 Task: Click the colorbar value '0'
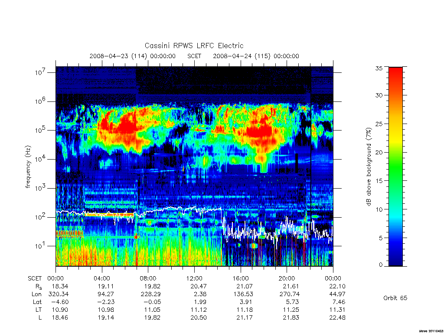pos(381,265)
